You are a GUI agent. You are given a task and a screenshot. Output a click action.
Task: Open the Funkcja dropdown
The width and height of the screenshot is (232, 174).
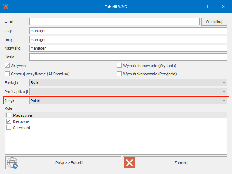coord(128,83)
